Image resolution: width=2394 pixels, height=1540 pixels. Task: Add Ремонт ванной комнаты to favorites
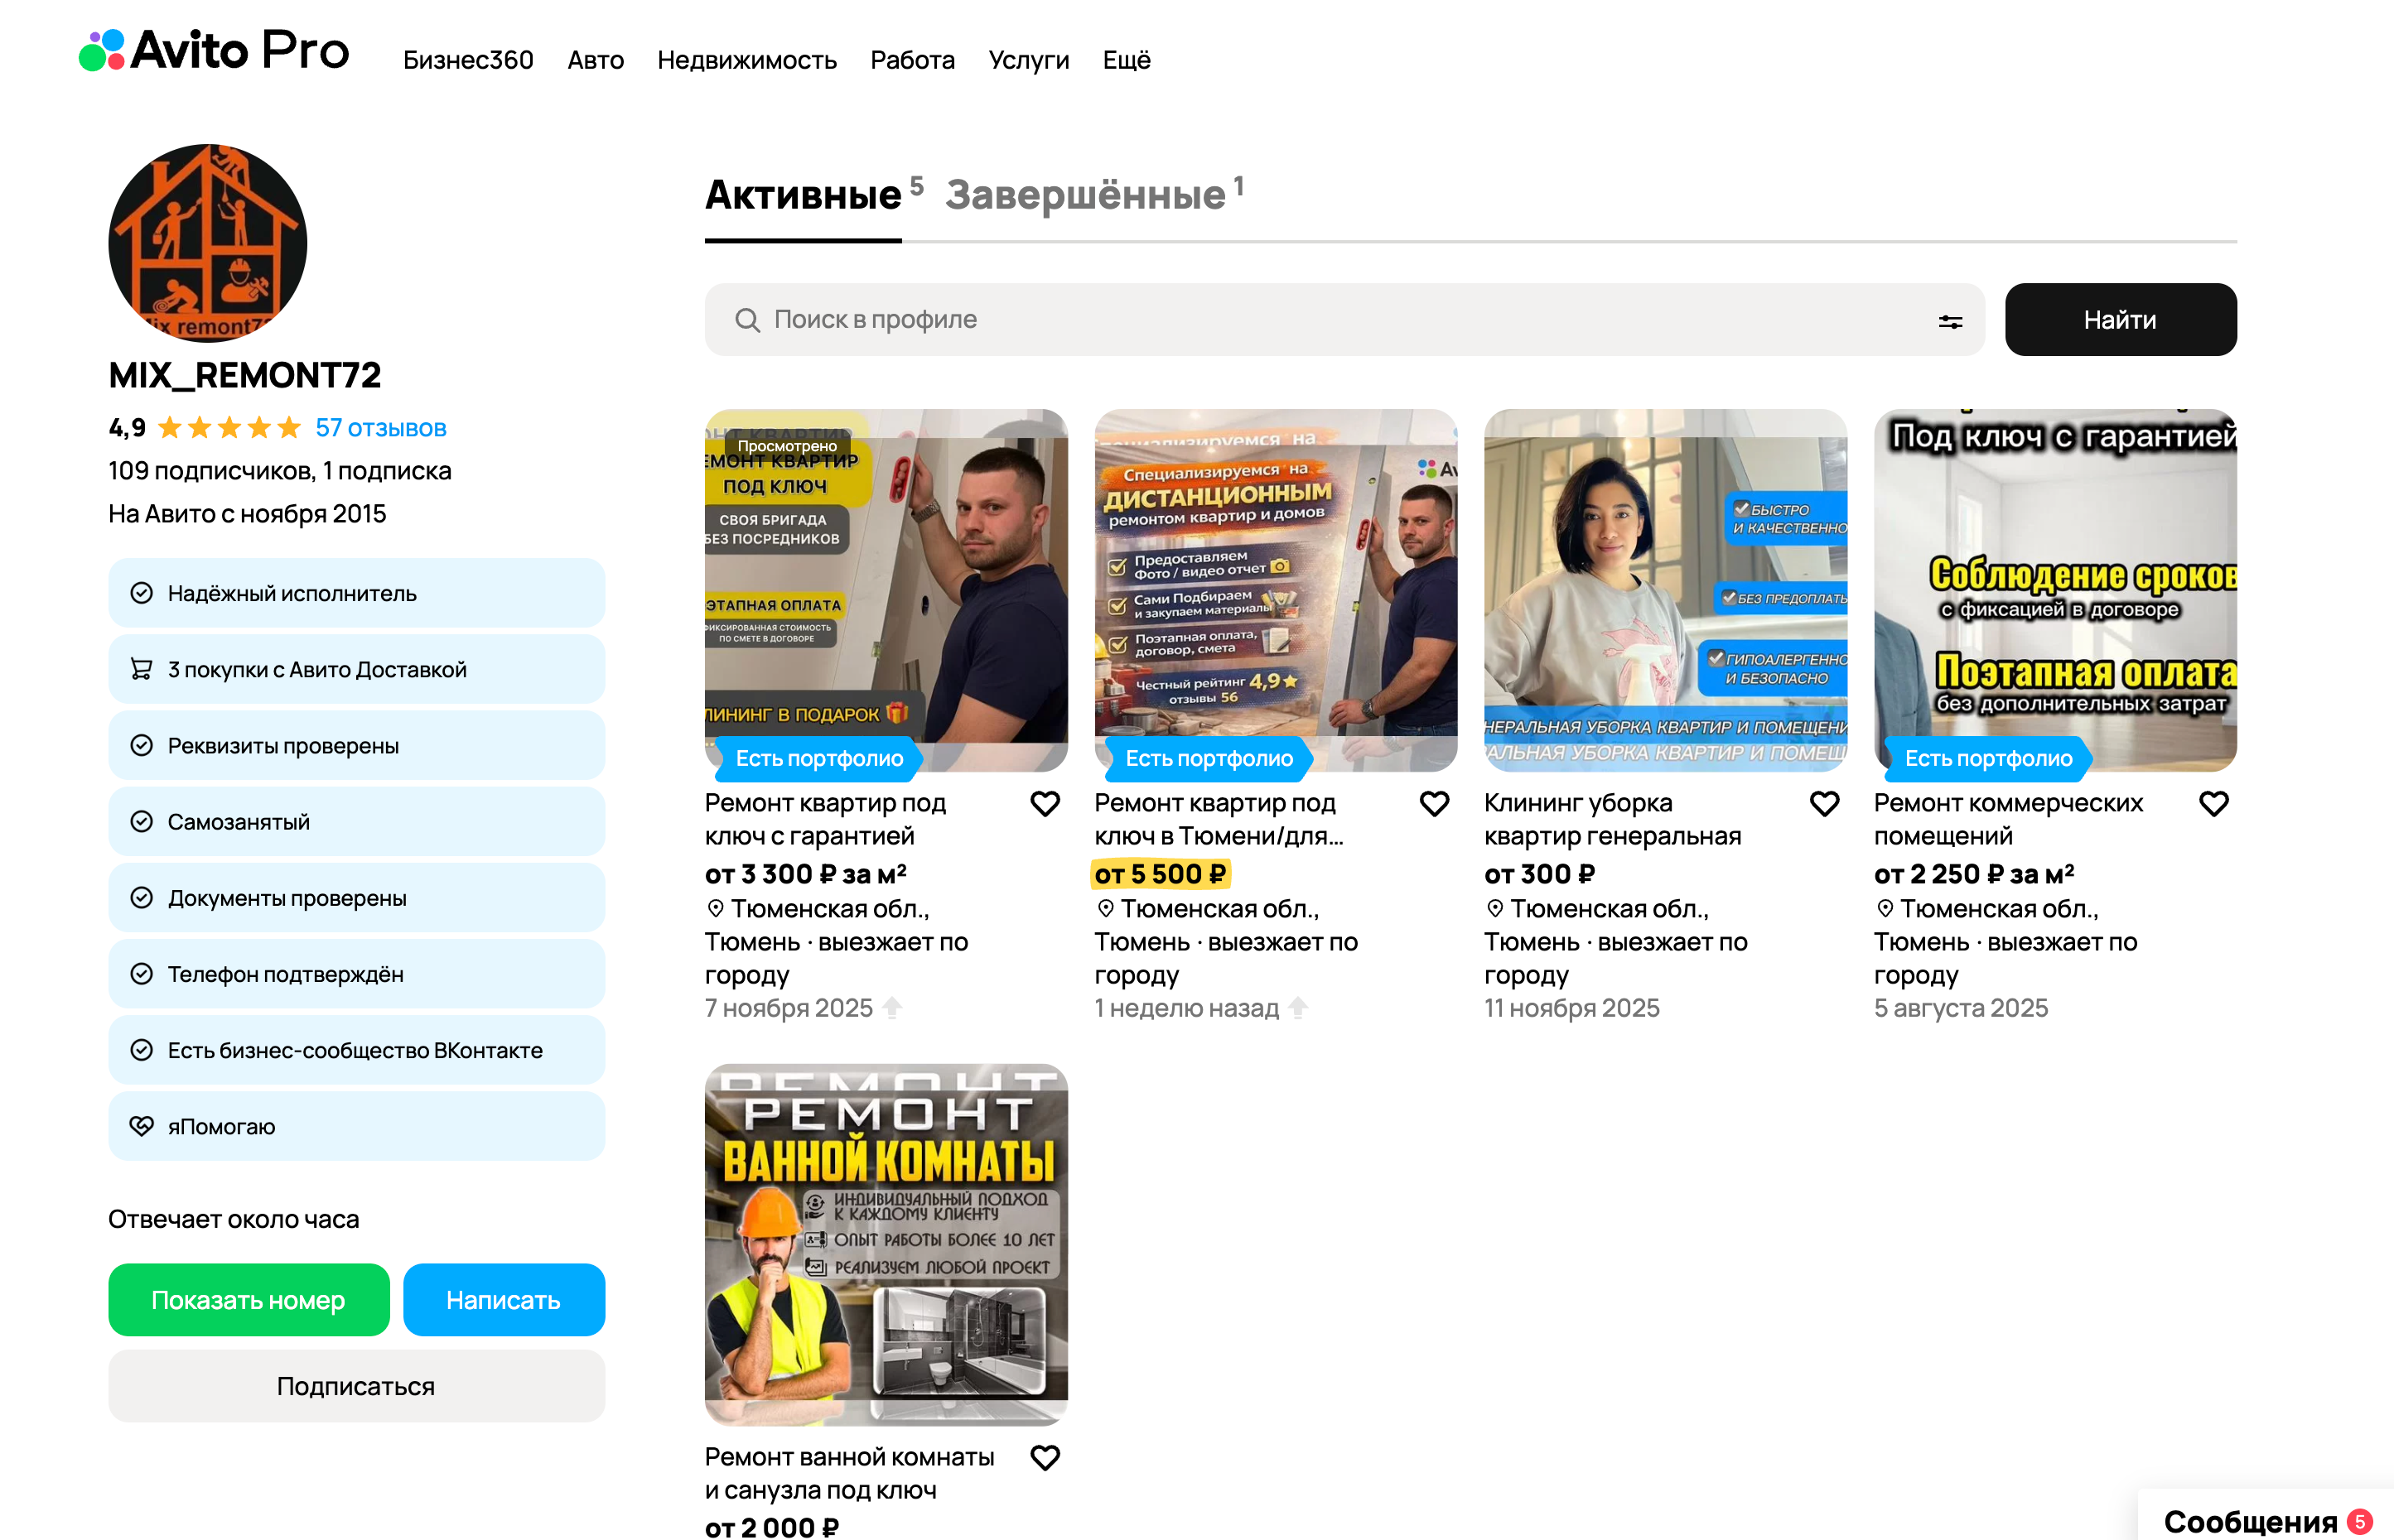(x=1045, y=1457)
